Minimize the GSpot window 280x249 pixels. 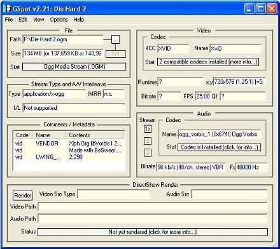[x=249, y=9]
